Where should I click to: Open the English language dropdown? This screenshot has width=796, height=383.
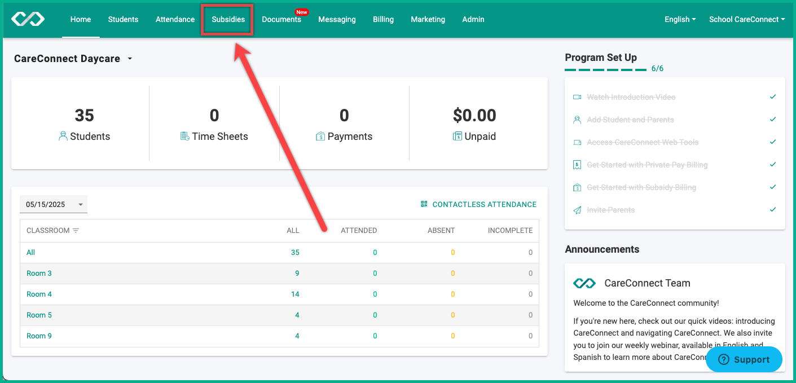680,19
